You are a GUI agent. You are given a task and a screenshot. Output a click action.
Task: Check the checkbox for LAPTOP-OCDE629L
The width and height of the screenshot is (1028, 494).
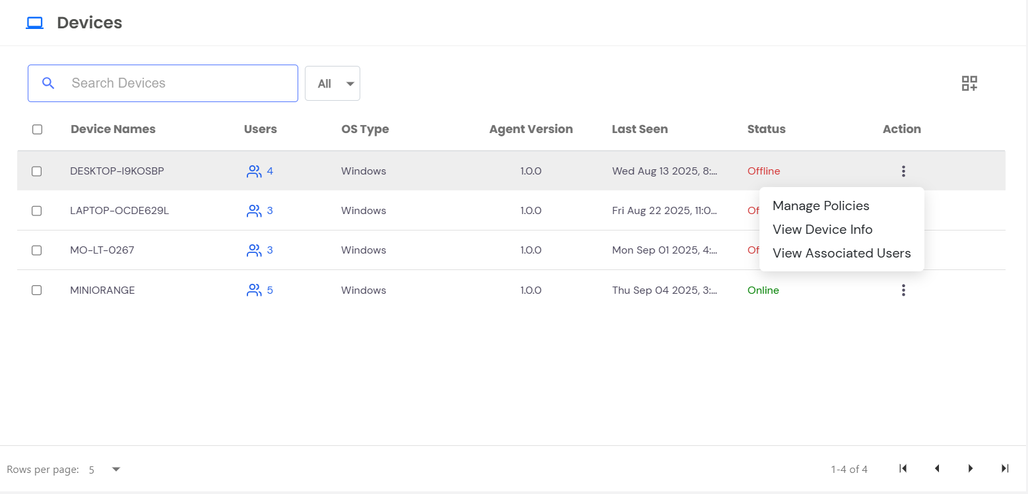[x=36, y=210]
